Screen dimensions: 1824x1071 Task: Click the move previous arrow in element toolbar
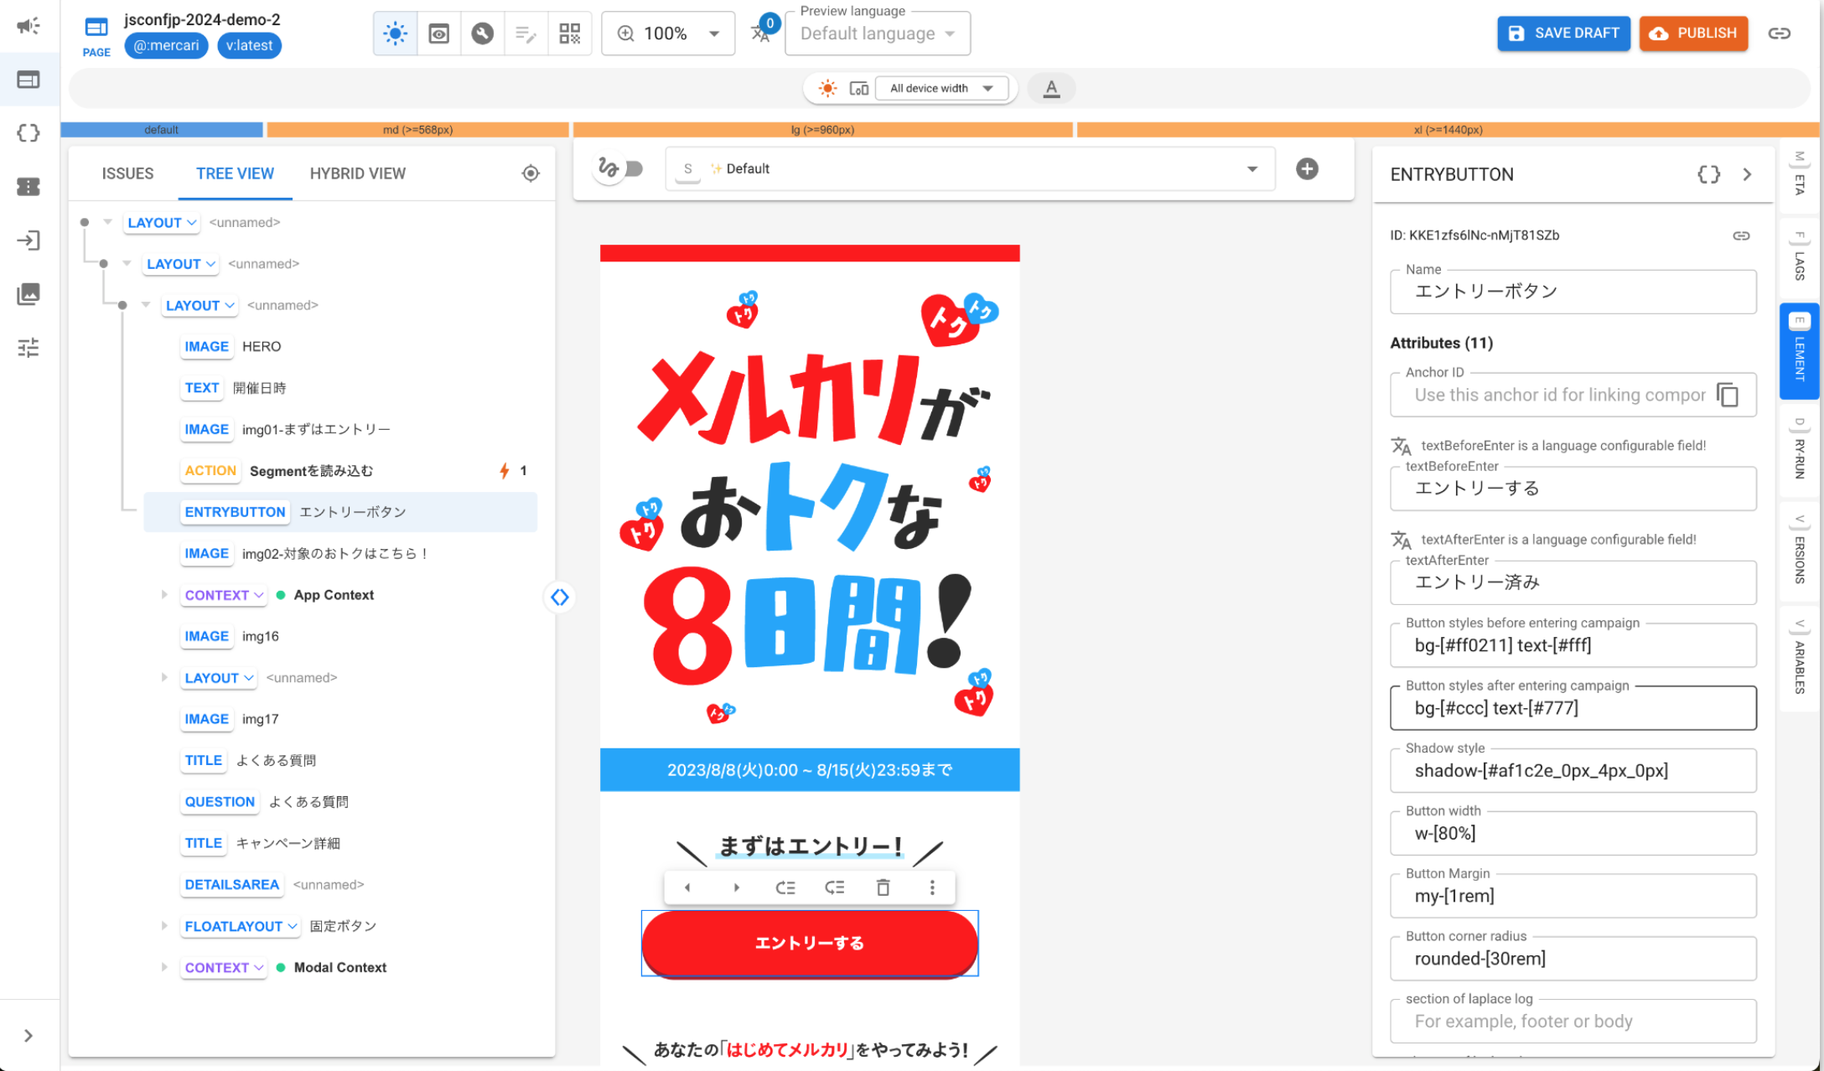tap(687, 887)
